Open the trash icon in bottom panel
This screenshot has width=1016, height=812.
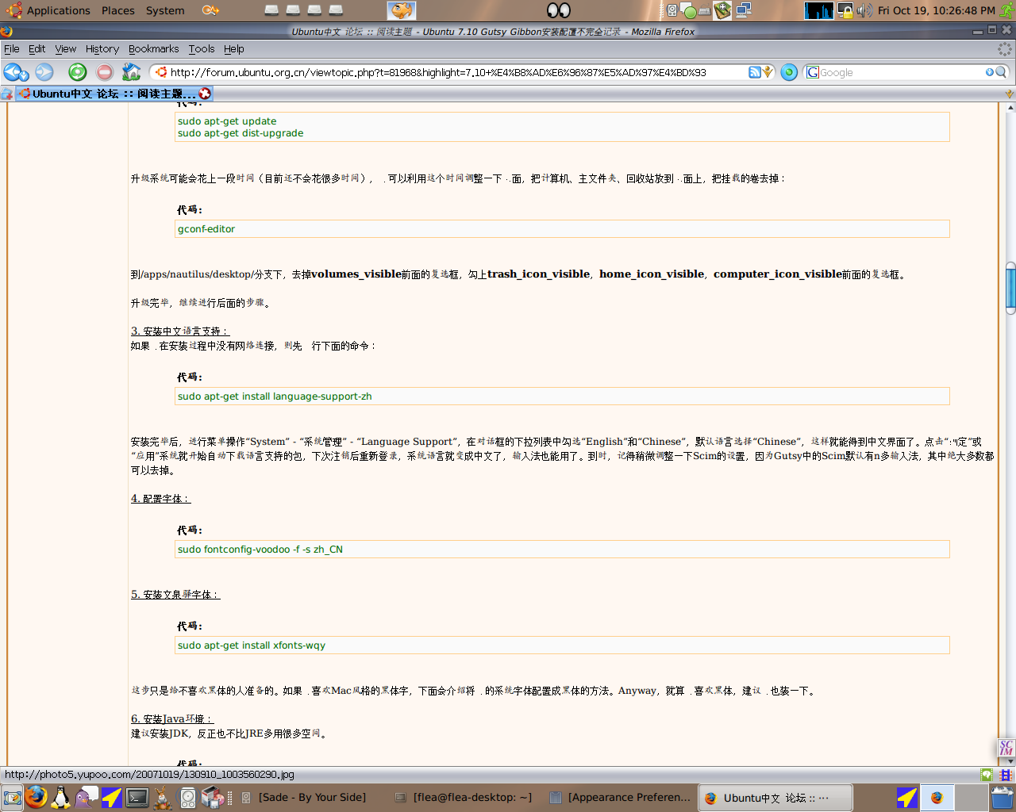[1003, 797]
